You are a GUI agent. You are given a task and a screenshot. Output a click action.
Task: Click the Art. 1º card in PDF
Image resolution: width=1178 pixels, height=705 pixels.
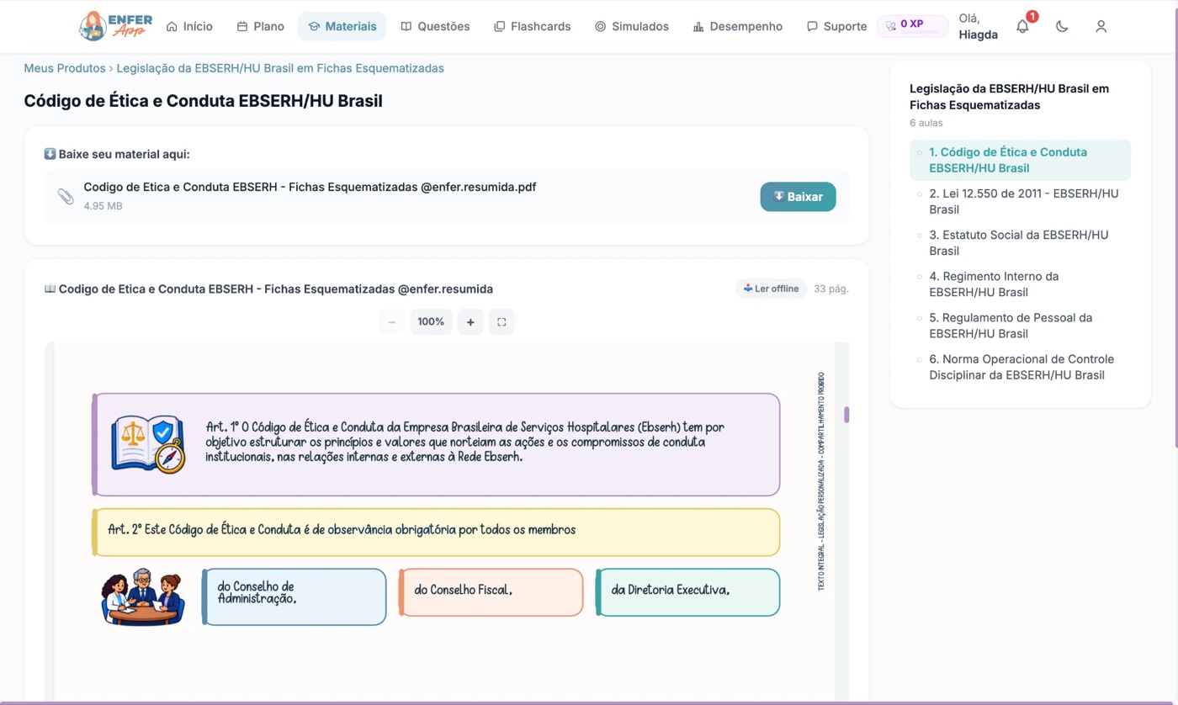pyautogui.click(x=436, y=444)
